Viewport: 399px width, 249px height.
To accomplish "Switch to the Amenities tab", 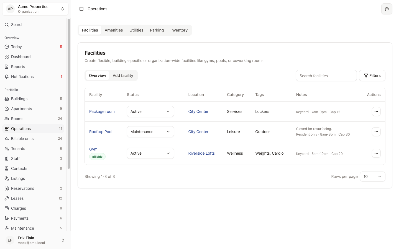I will (114, 30).
